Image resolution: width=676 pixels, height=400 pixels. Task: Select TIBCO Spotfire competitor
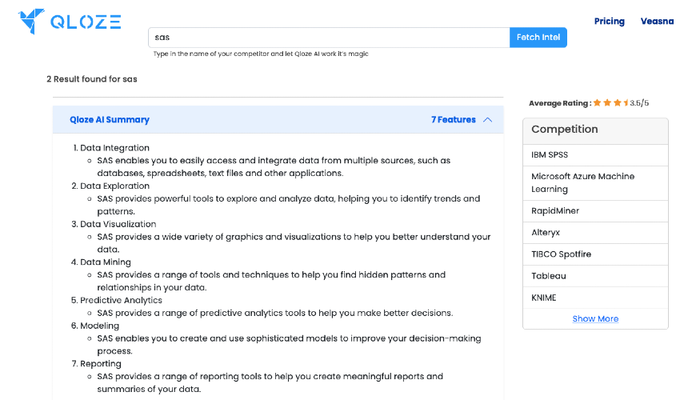click(x=595, y=254)
